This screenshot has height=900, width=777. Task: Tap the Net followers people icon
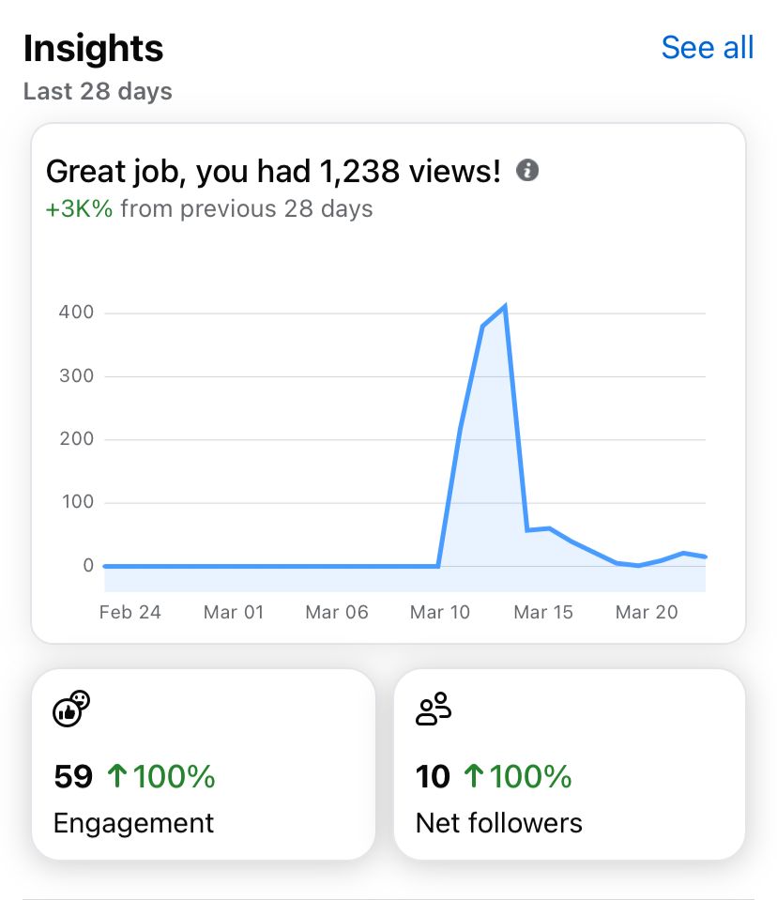pos(434,709)
